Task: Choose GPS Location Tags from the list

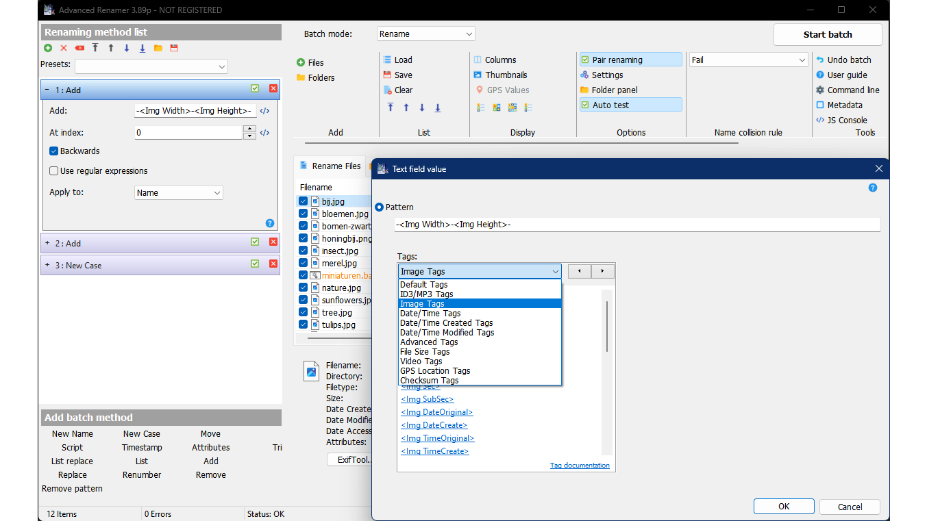Action: click(x=480, y=370)
